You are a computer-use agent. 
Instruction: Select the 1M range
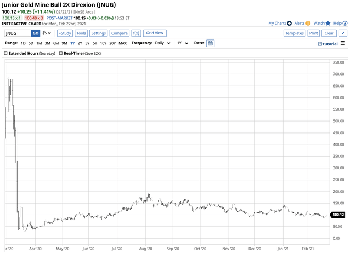[x=39, y=43]
